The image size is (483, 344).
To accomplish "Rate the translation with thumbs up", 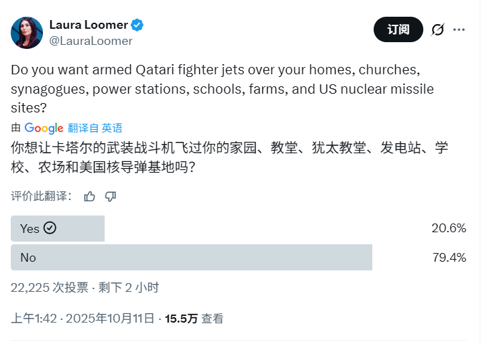I will (90, 196).
